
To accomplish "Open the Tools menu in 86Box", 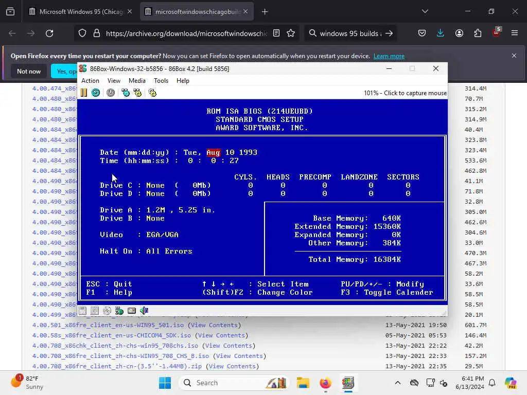I will 161,81.
